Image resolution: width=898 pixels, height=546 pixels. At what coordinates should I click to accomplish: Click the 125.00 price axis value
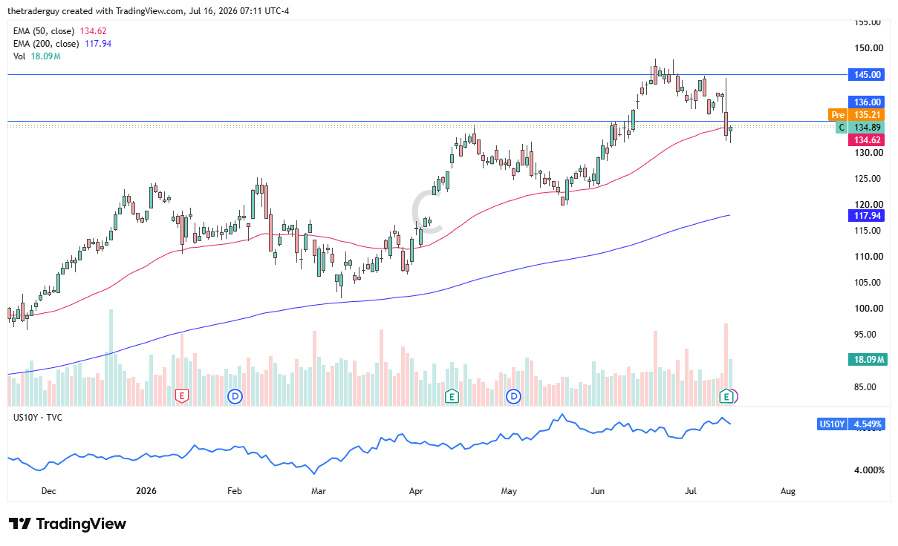click(x=868, y=179)
